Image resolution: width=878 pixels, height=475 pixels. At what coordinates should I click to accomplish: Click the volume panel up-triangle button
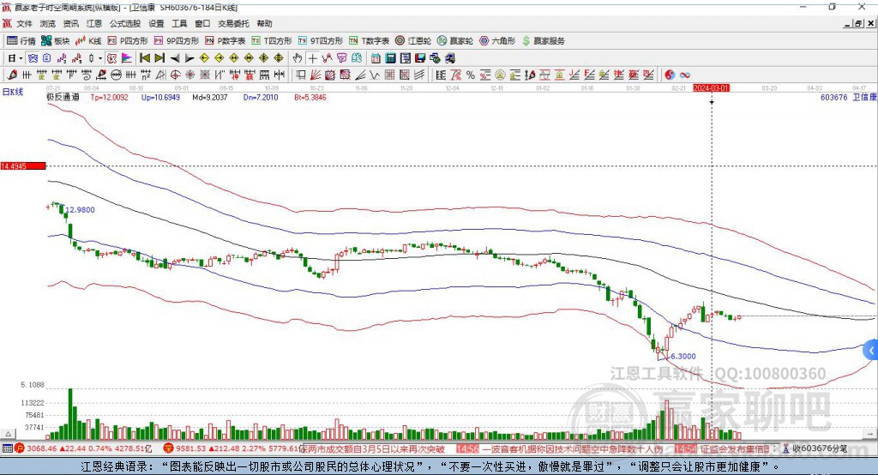pyautogui.click(x=8, y=434)
